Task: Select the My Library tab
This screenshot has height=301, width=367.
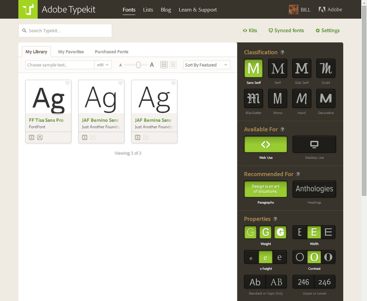Action: (x=36, y=52)
